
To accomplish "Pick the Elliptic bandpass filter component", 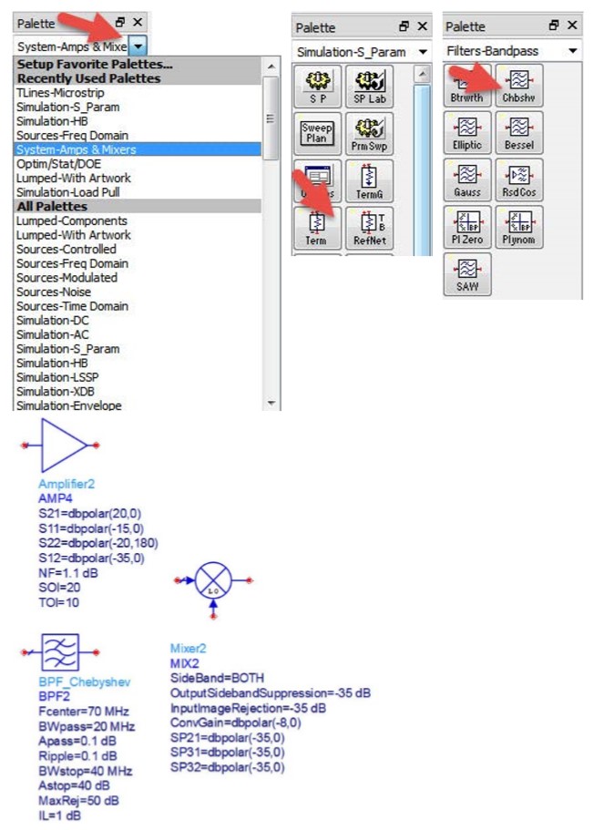I will coord(467,133).
